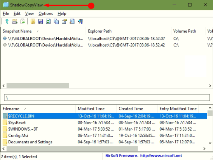213x160 pixels.
Task: Click modified time 04-Mar-17 5:33:52
Action: (x=96, y=129)
